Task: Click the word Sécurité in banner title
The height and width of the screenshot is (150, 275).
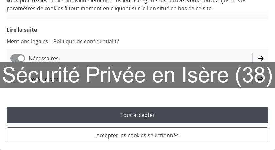Action: point(41,75)
